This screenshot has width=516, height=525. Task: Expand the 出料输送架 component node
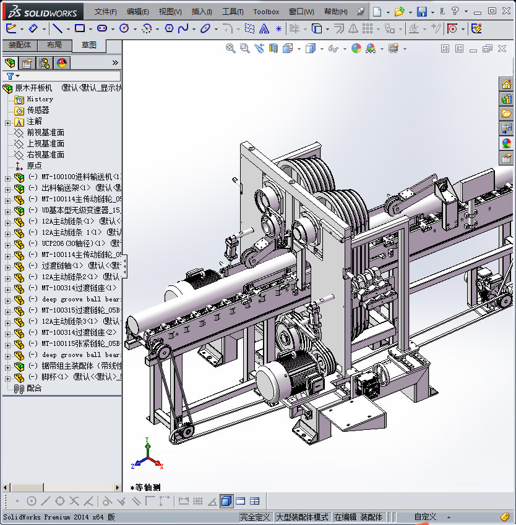tap(7, 190)
